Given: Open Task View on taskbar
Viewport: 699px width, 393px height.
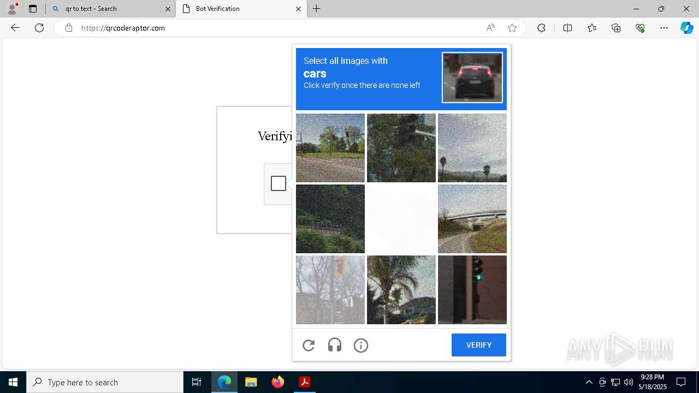Looking at the screenshot, I should 197,382.
